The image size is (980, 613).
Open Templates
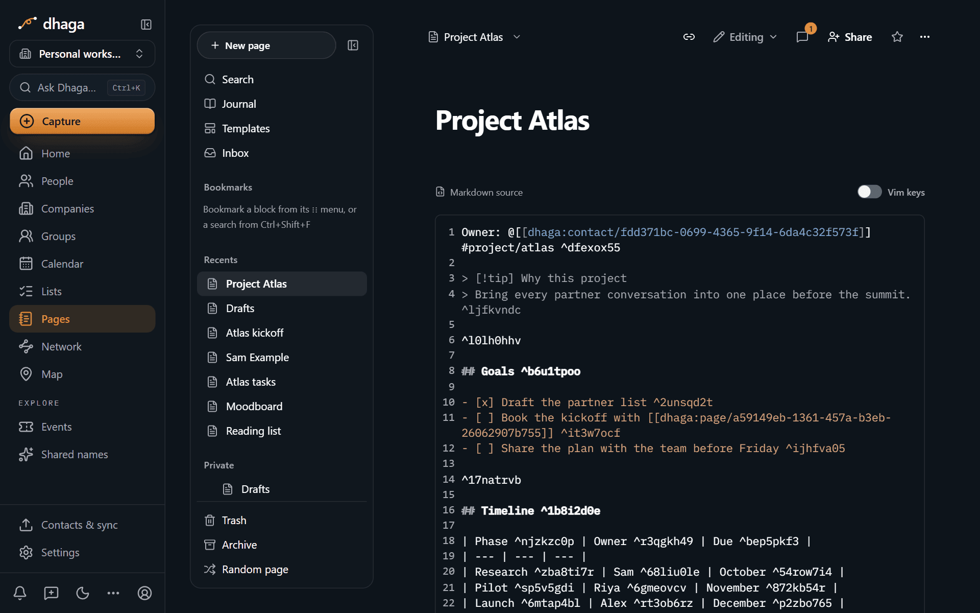pos(282,128)
